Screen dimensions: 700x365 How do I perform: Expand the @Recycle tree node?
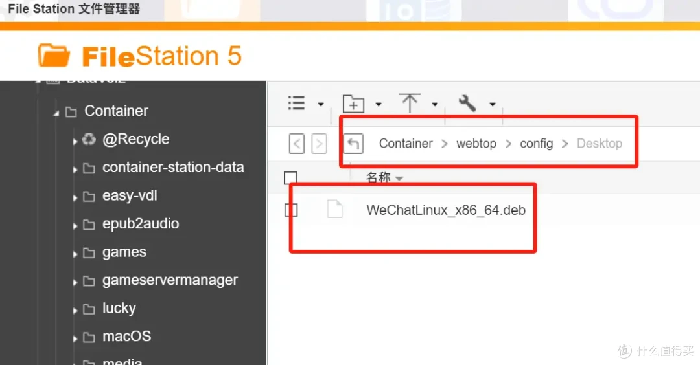[x=75, y=142]
